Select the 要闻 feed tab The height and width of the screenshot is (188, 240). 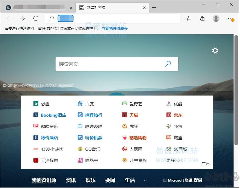click(x=110, y=180)
